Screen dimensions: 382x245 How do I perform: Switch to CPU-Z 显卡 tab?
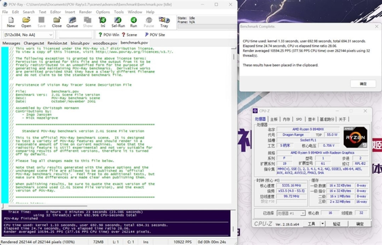point(312,119)
